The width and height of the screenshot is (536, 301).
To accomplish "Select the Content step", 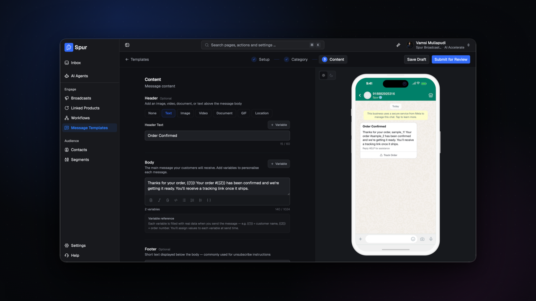I will tap(333, 59).
